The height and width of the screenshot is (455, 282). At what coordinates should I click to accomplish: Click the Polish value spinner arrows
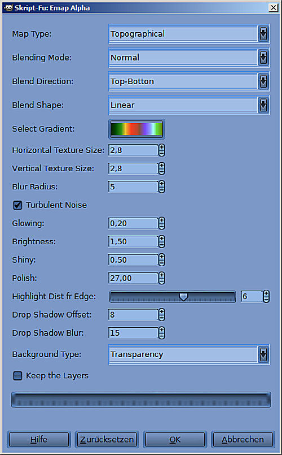pos(161,278)
